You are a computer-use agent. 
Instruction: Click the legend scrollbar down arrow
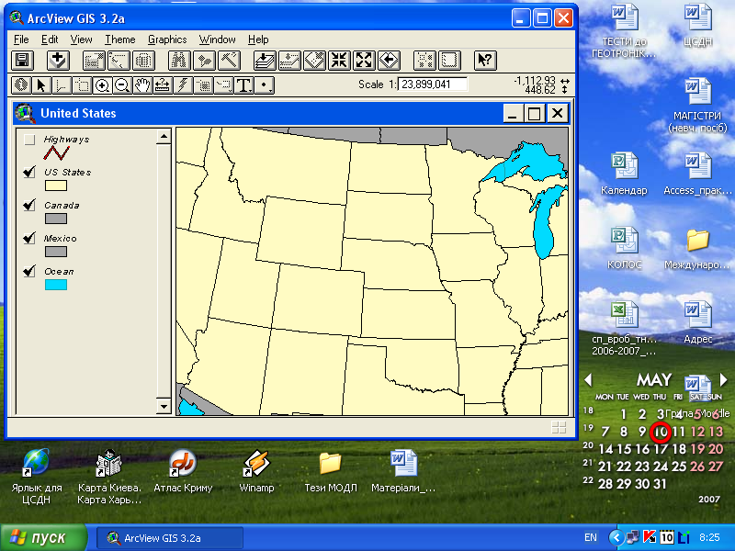click(164, 406)
